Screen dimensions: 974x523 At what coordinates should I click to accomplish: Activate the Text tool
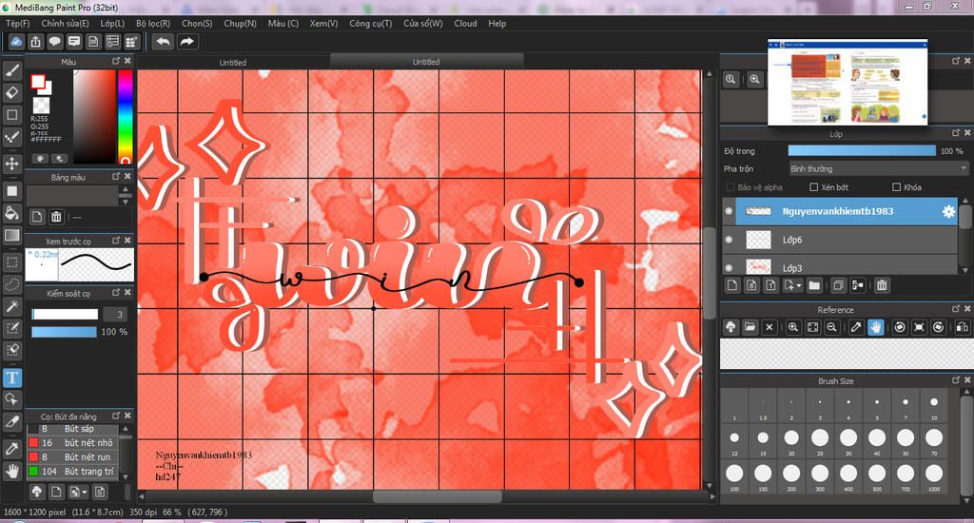[11, 377]
